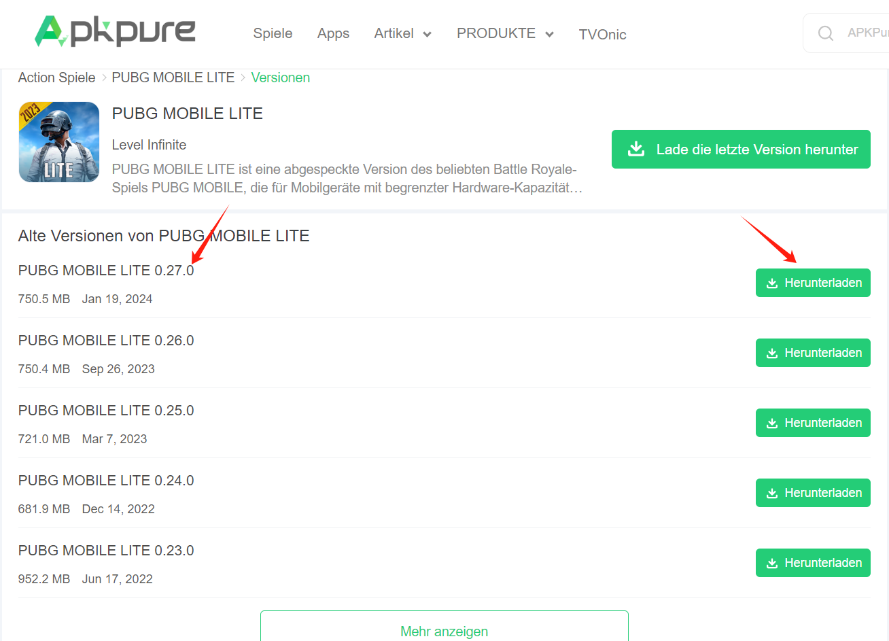This screenshot has width=889, height=641.
Task: Expand the Artikel dropdown arrow
Action: coord(428,35)
